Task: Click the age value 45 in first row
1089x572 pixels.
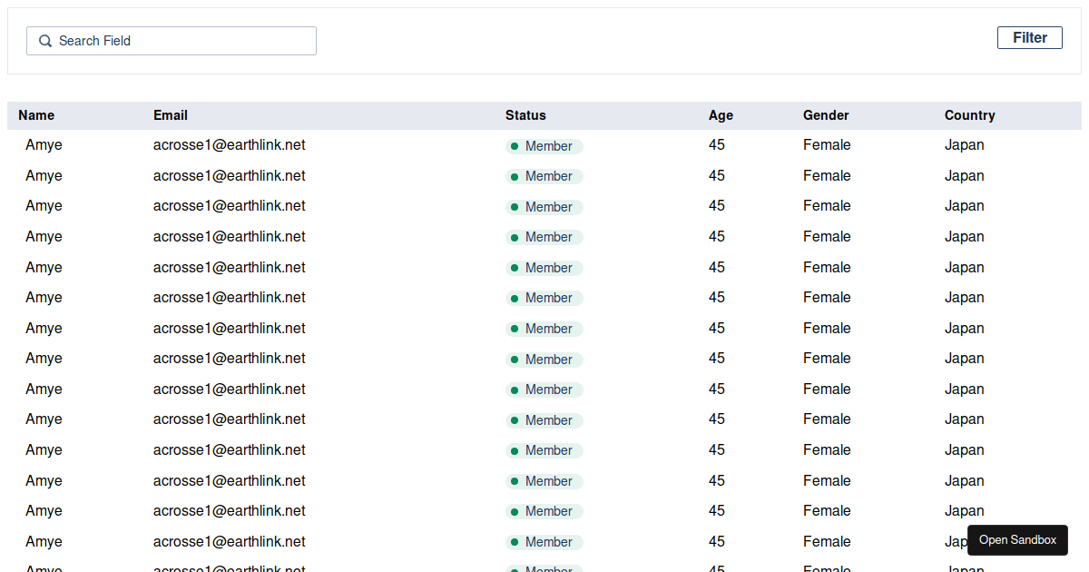Action: pyautogui.click(x=717, y=145)
